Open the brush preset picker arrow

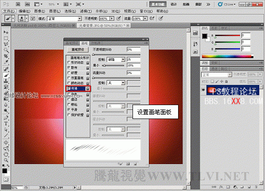(27, 18)
